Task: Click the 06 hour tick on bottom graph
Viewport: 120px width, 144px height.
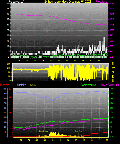Action: [37, 140]
